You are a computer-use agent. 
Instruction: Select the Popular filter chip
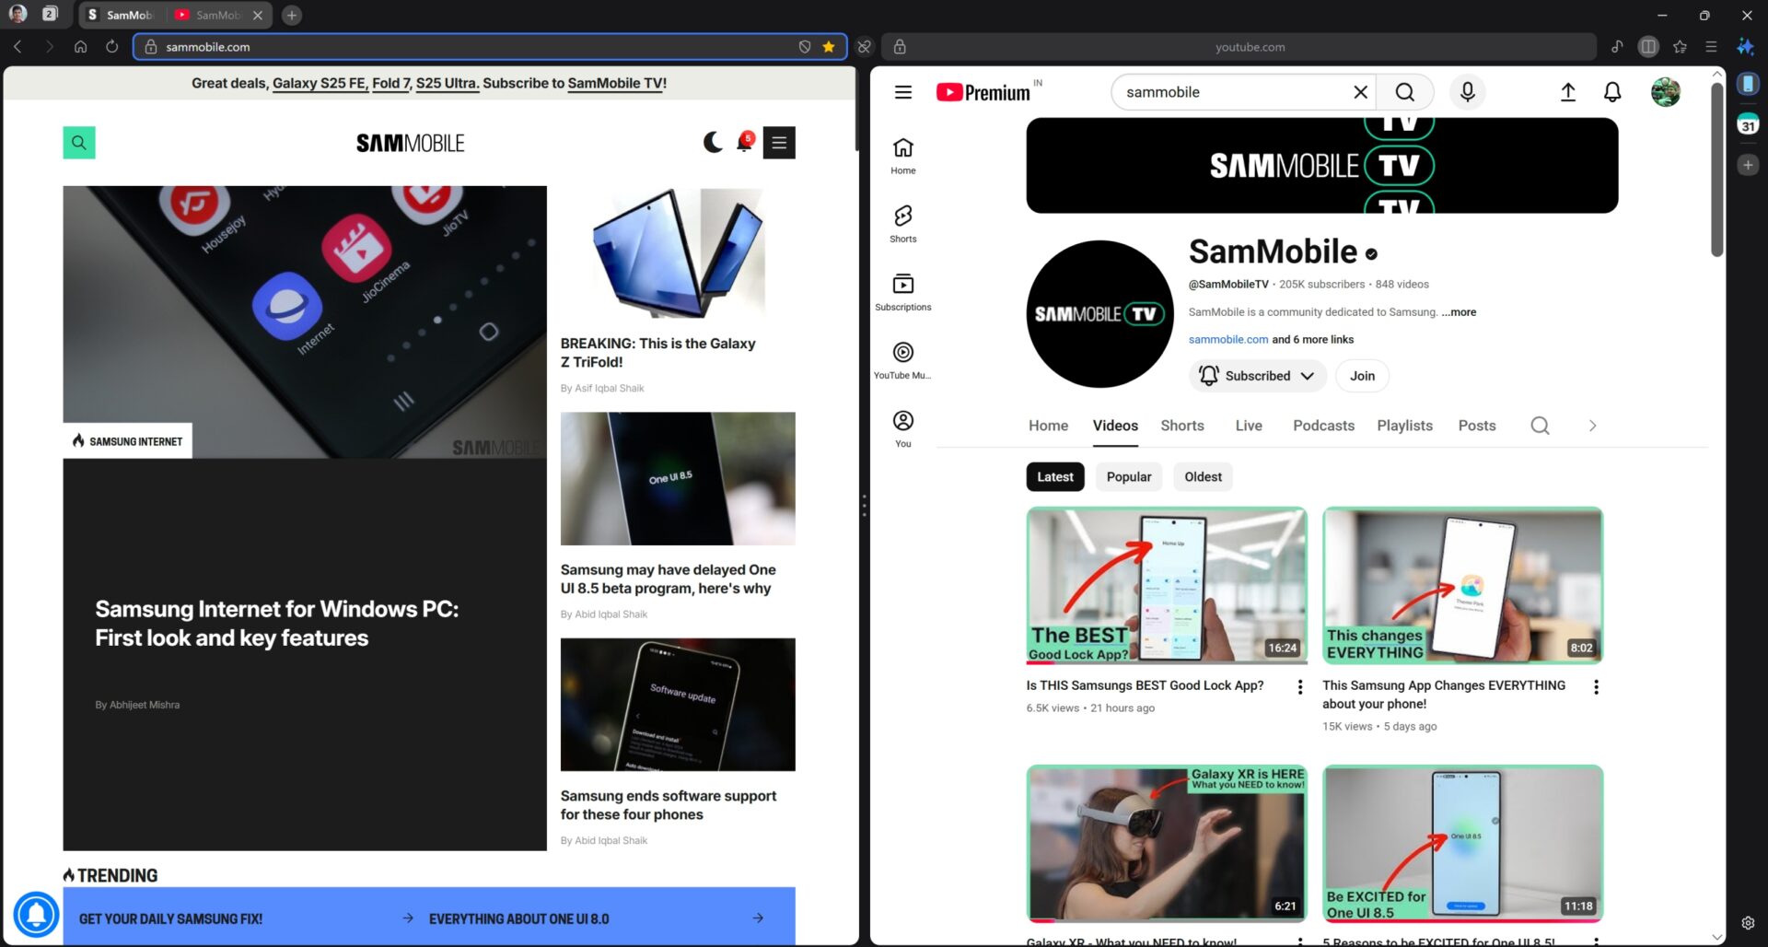click(1128, 476)
